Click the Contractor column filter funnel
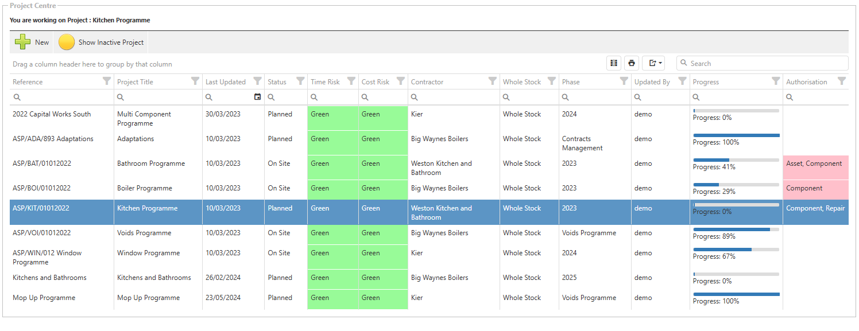This screenshot has width=859, height=331. point(492,81)
